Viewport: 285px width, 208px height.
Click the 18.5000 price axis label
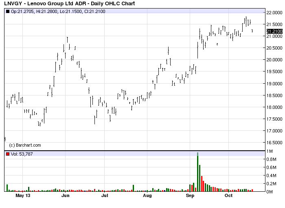pyautogui.click(x=274, y=95)
